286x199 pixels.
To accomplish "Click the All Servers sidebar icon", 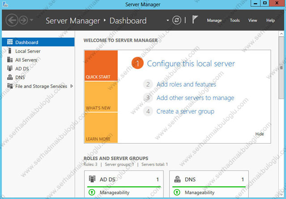I will [10, 59].
